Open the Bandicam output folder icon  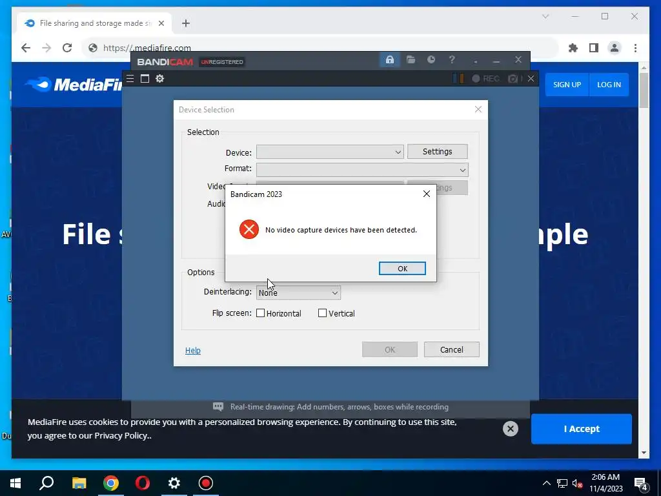click(411, 59)
